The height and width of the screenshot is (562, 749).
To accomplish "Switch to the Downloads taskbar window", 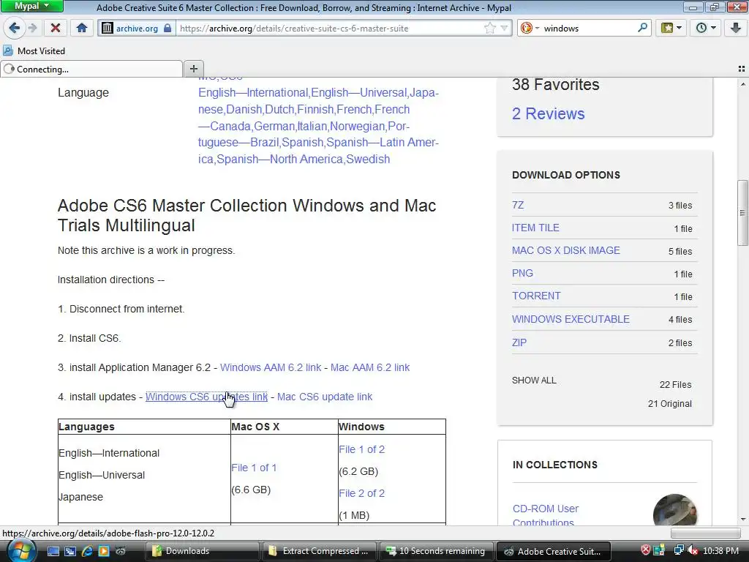I will (x=203, y=551).
